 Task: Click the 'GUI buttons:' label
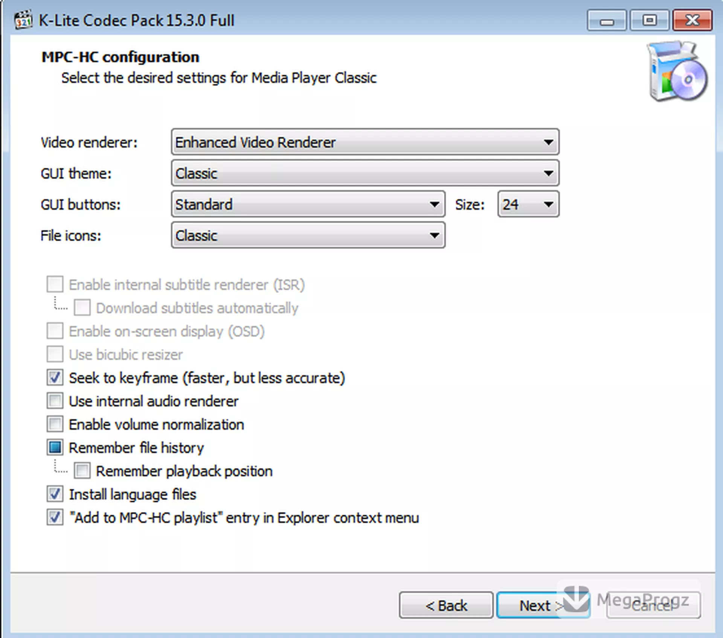coord(81,205)
